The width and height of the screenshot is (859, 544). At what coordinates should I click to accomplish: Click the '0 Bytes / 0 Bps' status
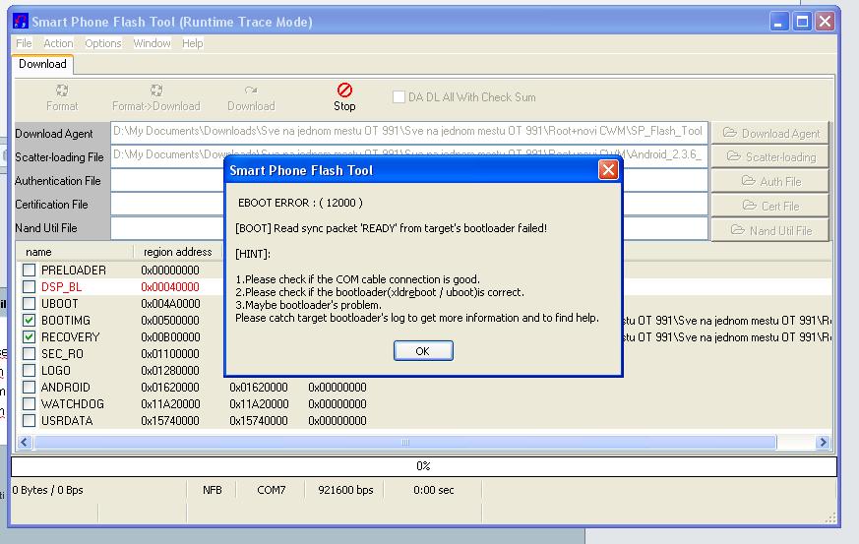(x=47, y=490)
